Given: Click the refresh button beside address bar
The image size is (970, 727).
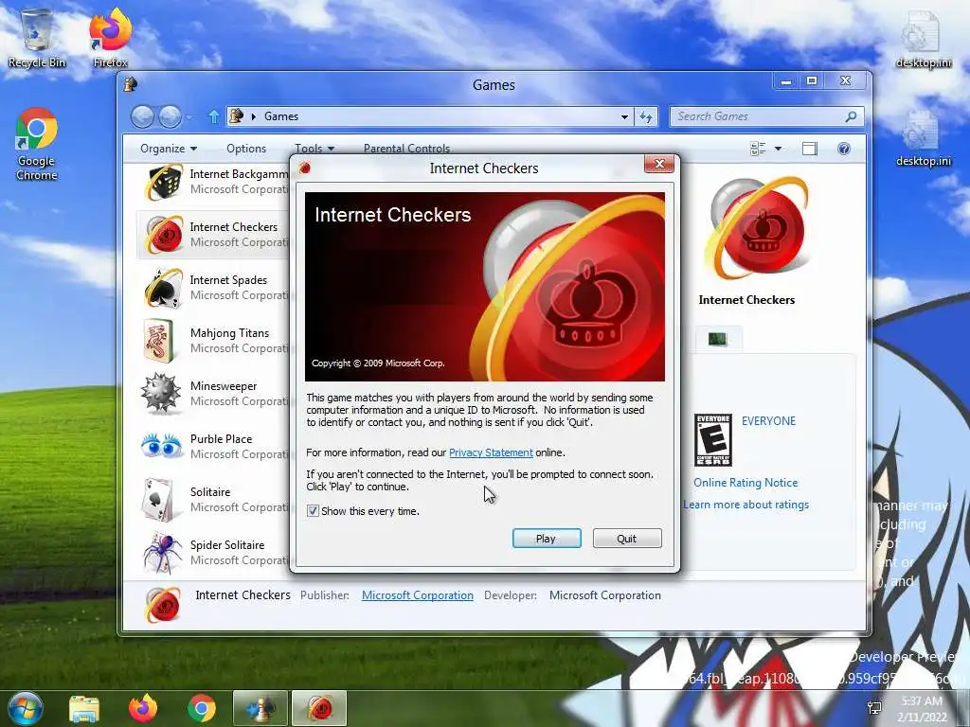Looking at the screenshot, I should click(x=646, y=116).
